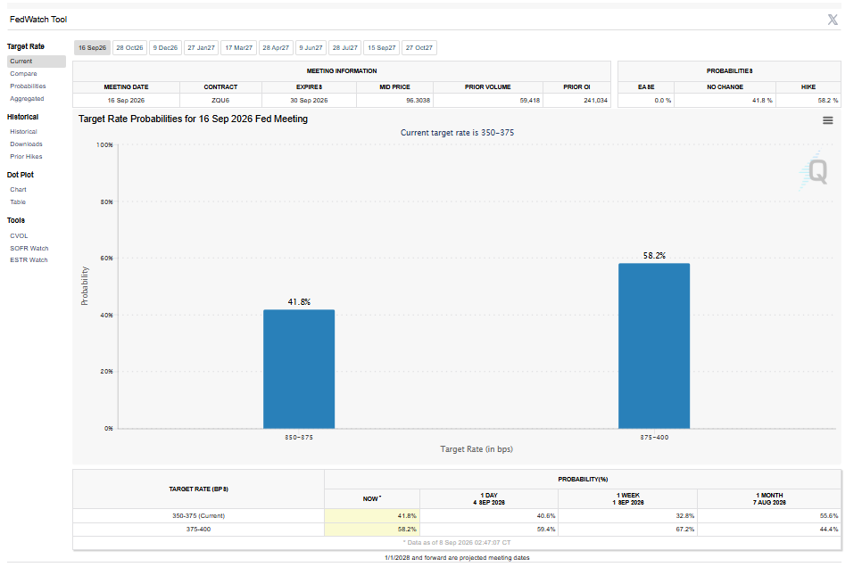The width and height of the screenshot is (862, 567).
Task: Open the CVOL tool link
Action: point(19,235)
